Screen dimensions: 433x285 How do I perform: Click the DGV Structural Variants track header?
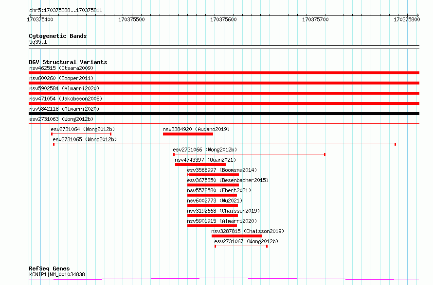click(x=68, y=62)
